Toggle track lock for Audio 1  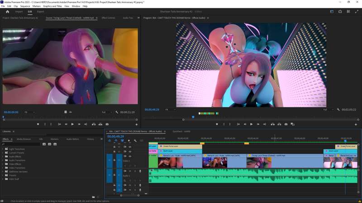coord(114,175)
